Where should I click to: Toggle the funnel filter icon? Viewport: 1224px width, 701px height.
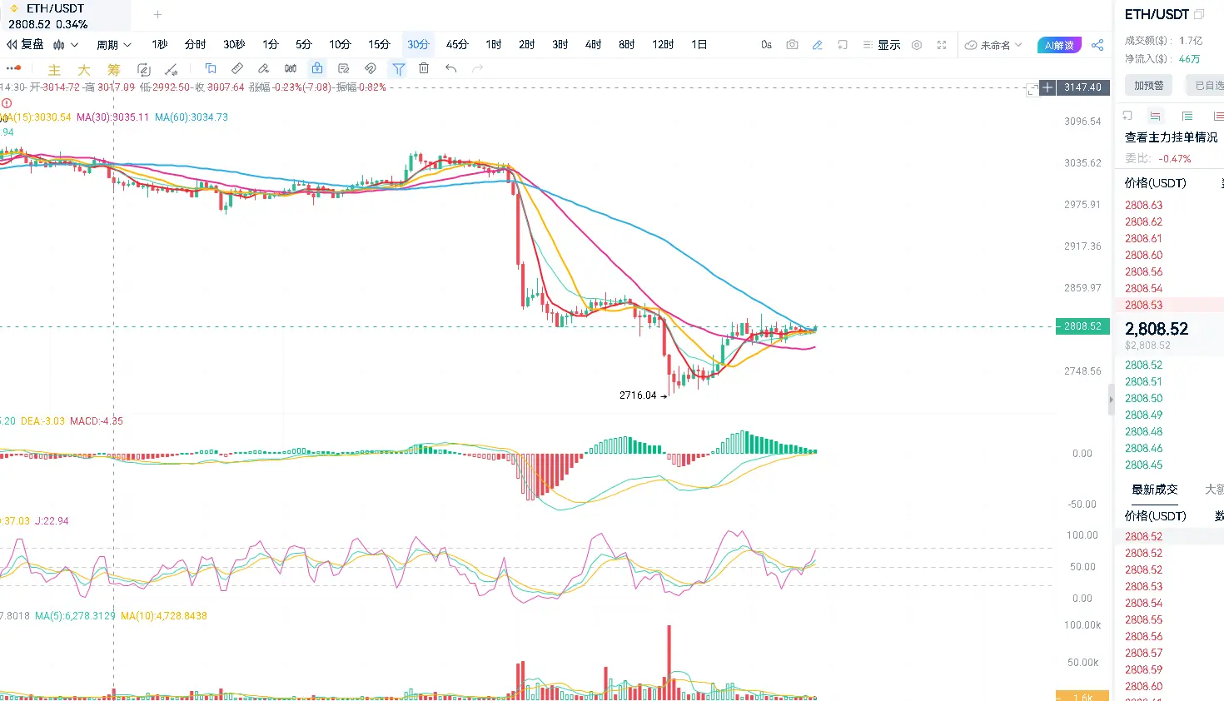click(399, 69)
